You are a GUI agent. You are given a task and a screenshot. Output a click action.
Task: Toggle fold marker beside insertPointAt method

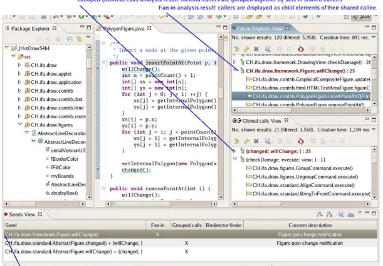point(103,63)
